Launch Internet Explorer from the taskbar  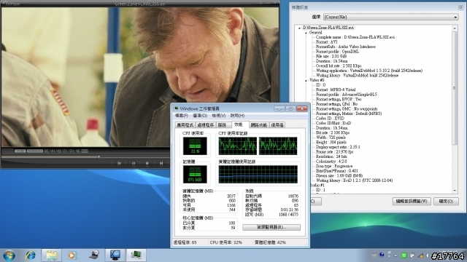coord(30,255)
